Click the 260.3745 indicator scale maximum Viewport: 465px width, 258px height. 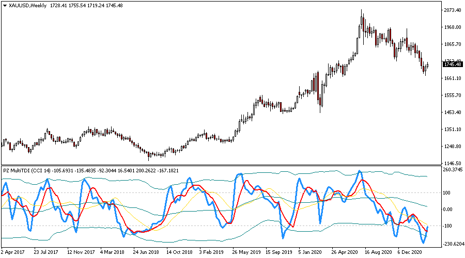point(453,170)
